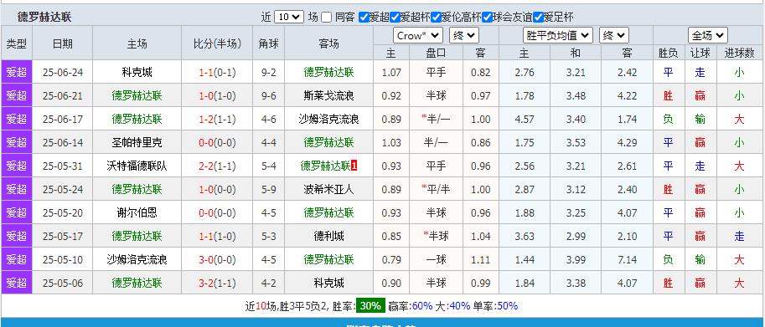
Task: Click the 7.14 away odds value
Action: [x=627, y=259]
